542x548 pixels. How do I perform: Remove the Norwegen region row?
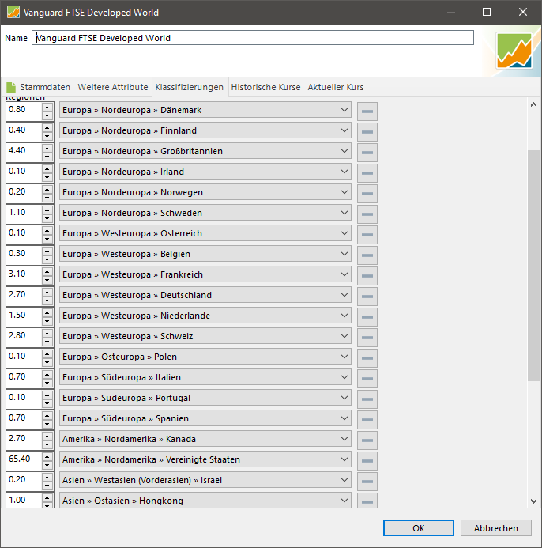[x=367, y=194]
